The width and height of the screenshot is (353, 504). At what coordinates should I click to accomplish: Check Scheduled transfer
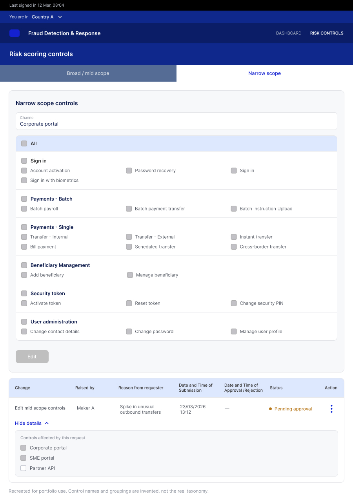tap(129, 247)
